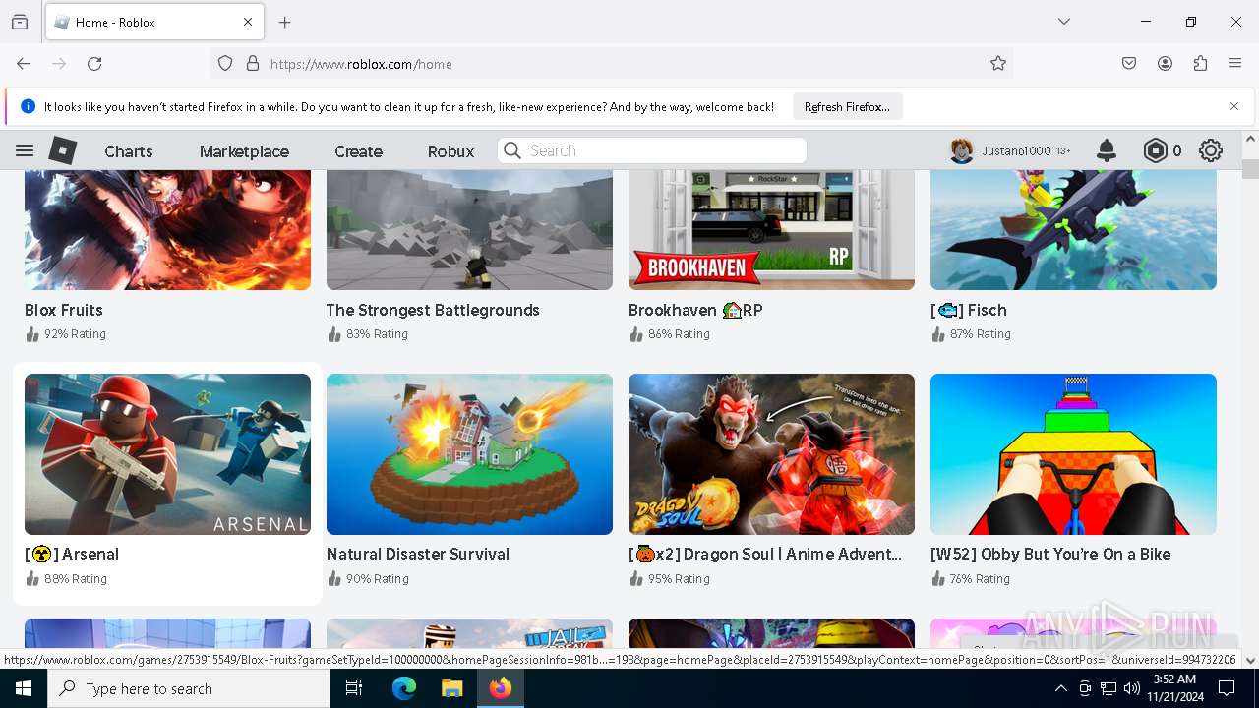
Task: Open Firefox View recent browsing
Action: pos(20,22)
